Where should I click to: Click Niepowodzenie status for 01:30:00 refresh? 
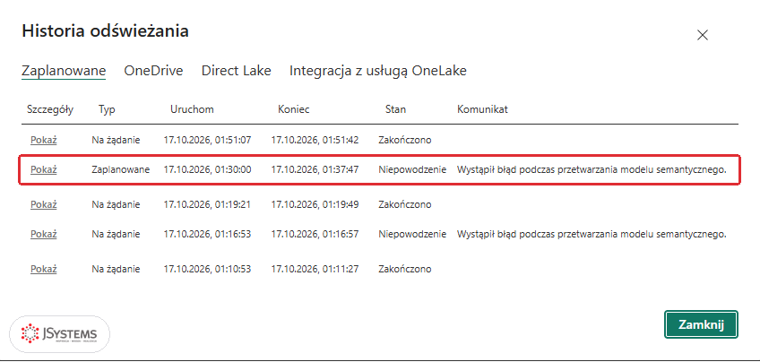(x=412, y=169)
